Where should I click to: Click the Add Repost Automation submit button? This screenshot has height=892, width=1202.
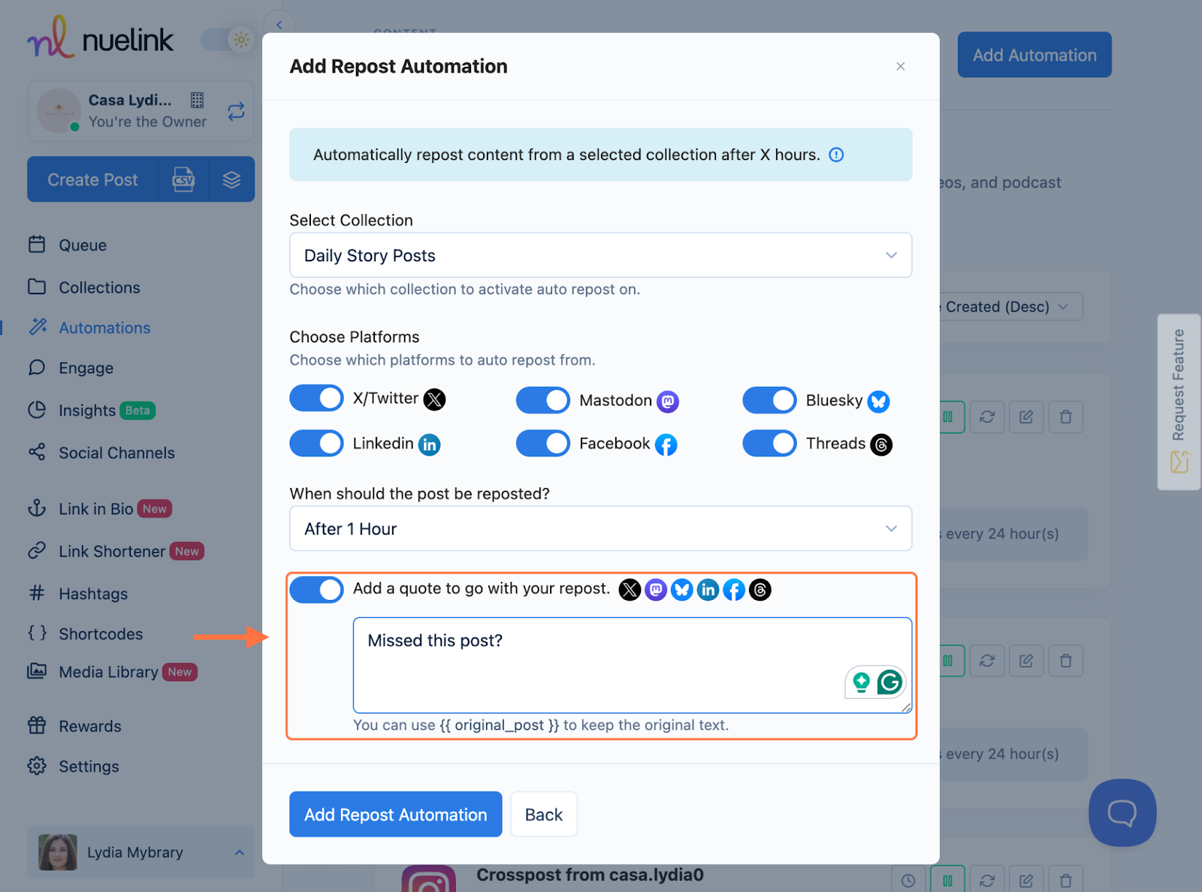(395, 814)
